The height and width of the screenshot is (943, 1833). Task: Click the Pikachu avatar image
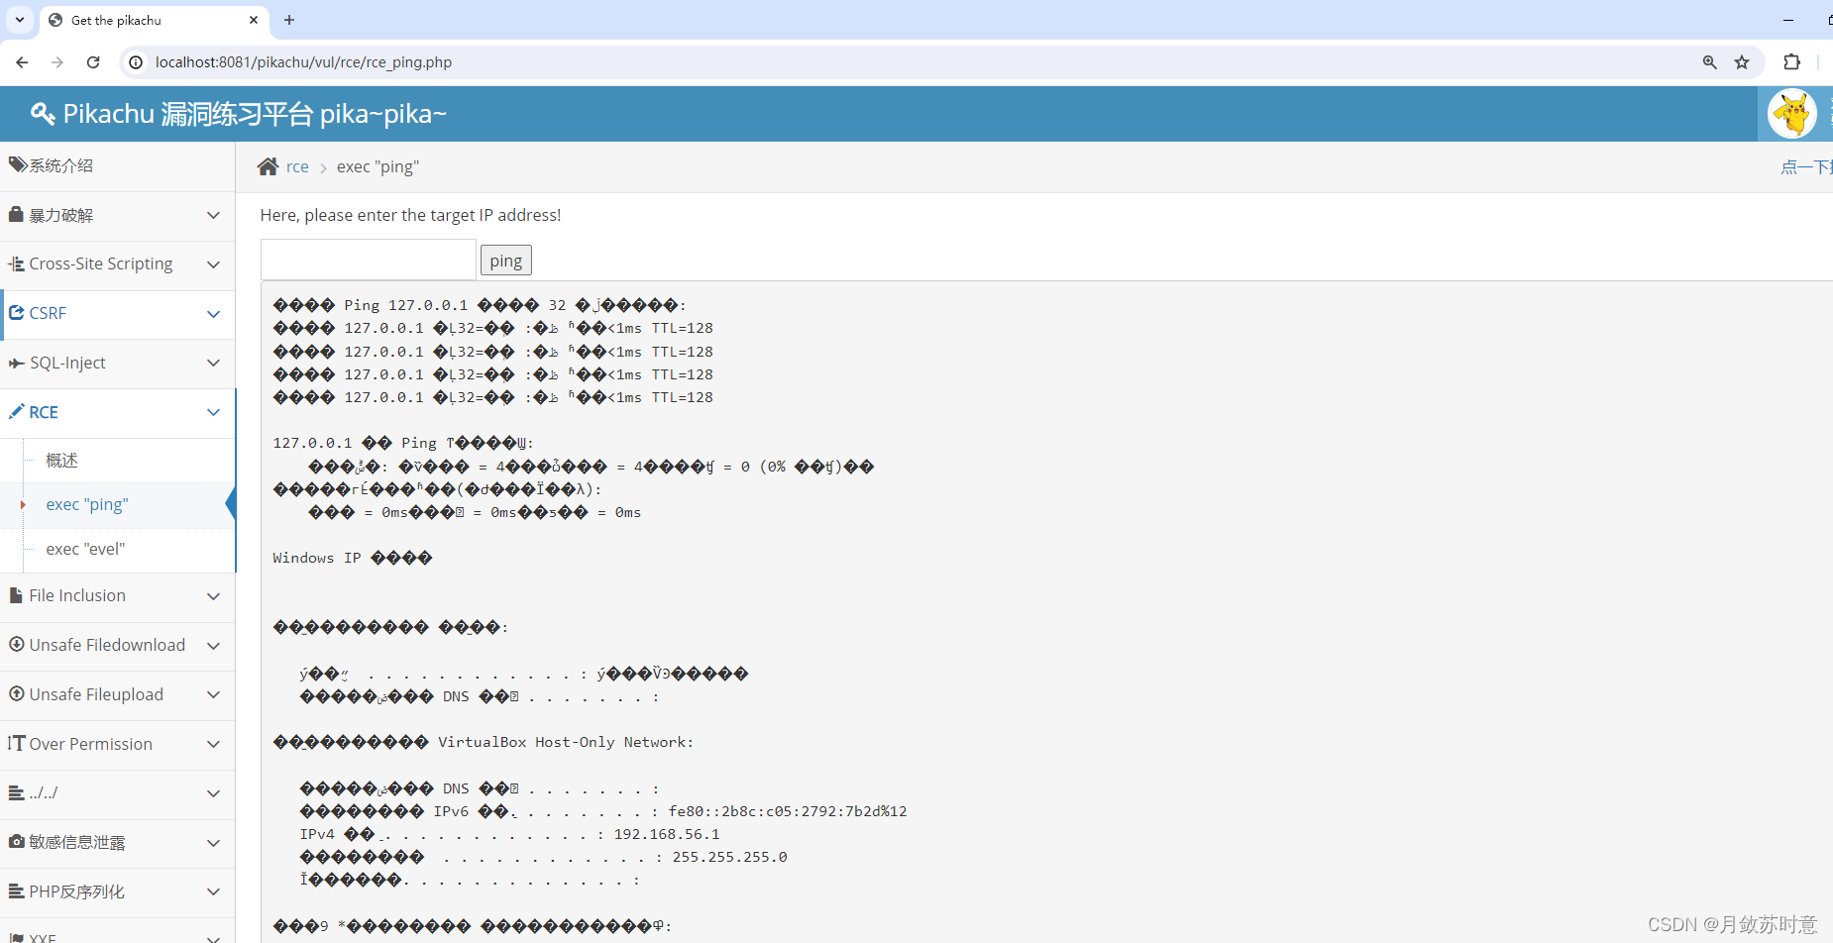point(1792,113)
